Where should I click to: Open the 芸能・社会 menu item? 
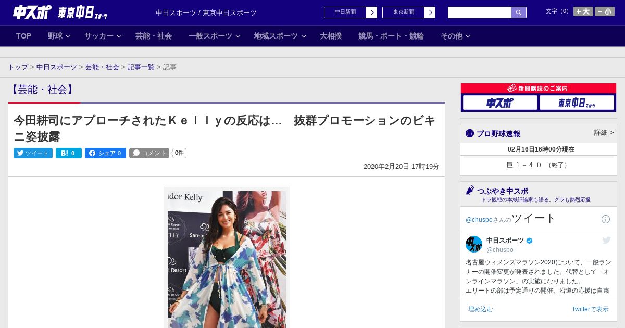coord(154,36)
